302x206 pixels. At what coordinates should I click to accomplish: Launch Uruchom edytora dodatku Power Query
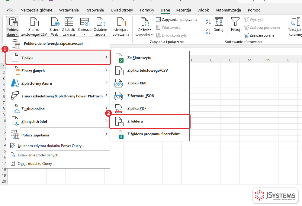(58, 146)
